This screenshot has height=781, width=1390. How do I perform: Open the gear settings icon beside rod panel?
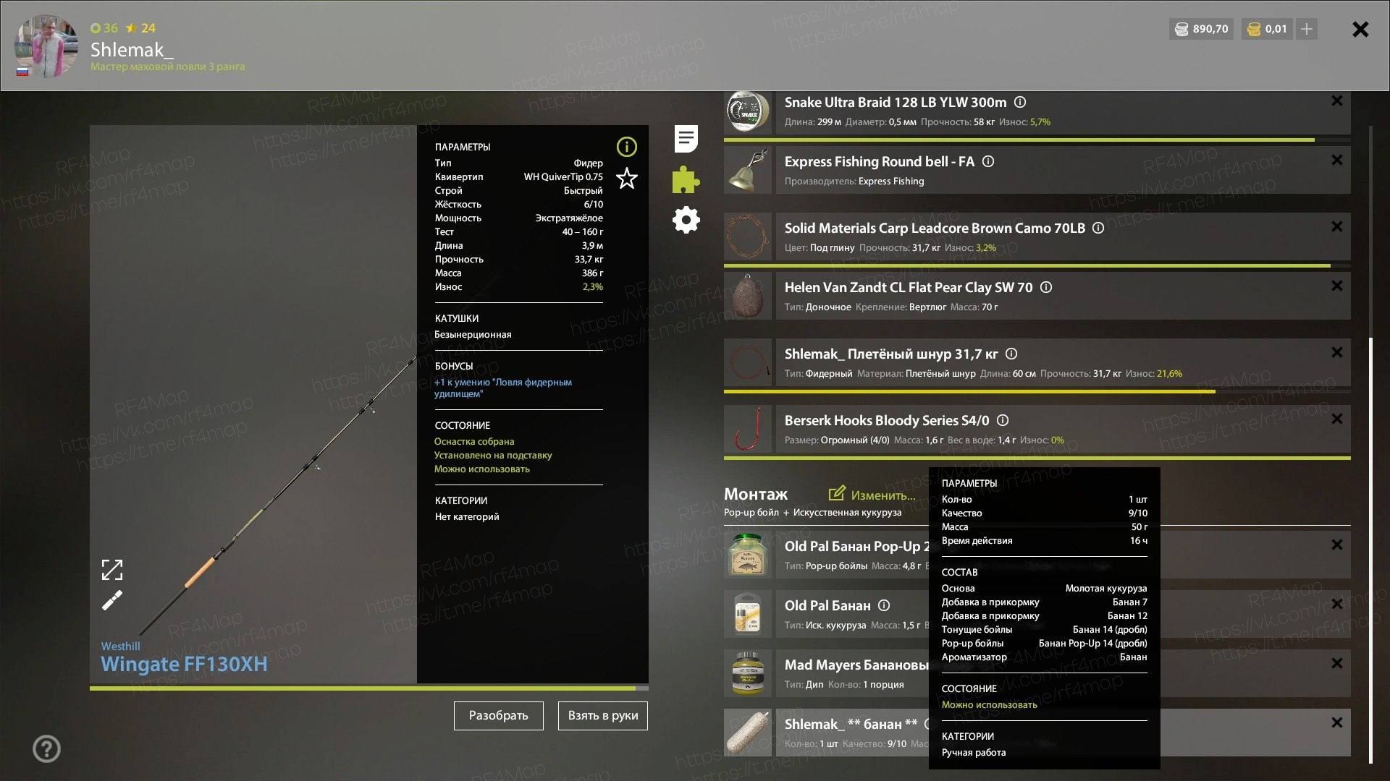pos(686,220)
